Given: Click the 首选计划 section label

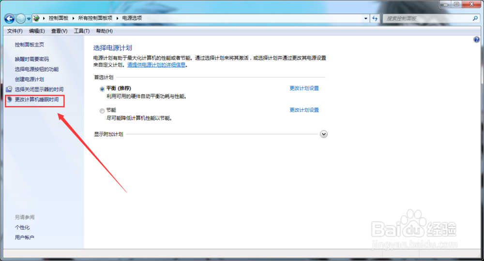Looking at the screenshot, I should pos(104,77).
